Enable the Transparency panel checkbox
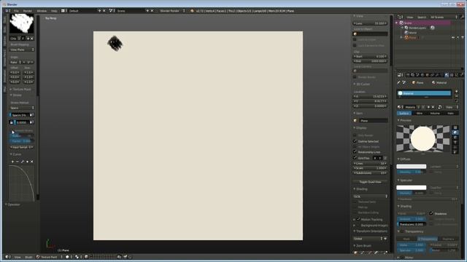The image size is (467, 262). [402, 231]
